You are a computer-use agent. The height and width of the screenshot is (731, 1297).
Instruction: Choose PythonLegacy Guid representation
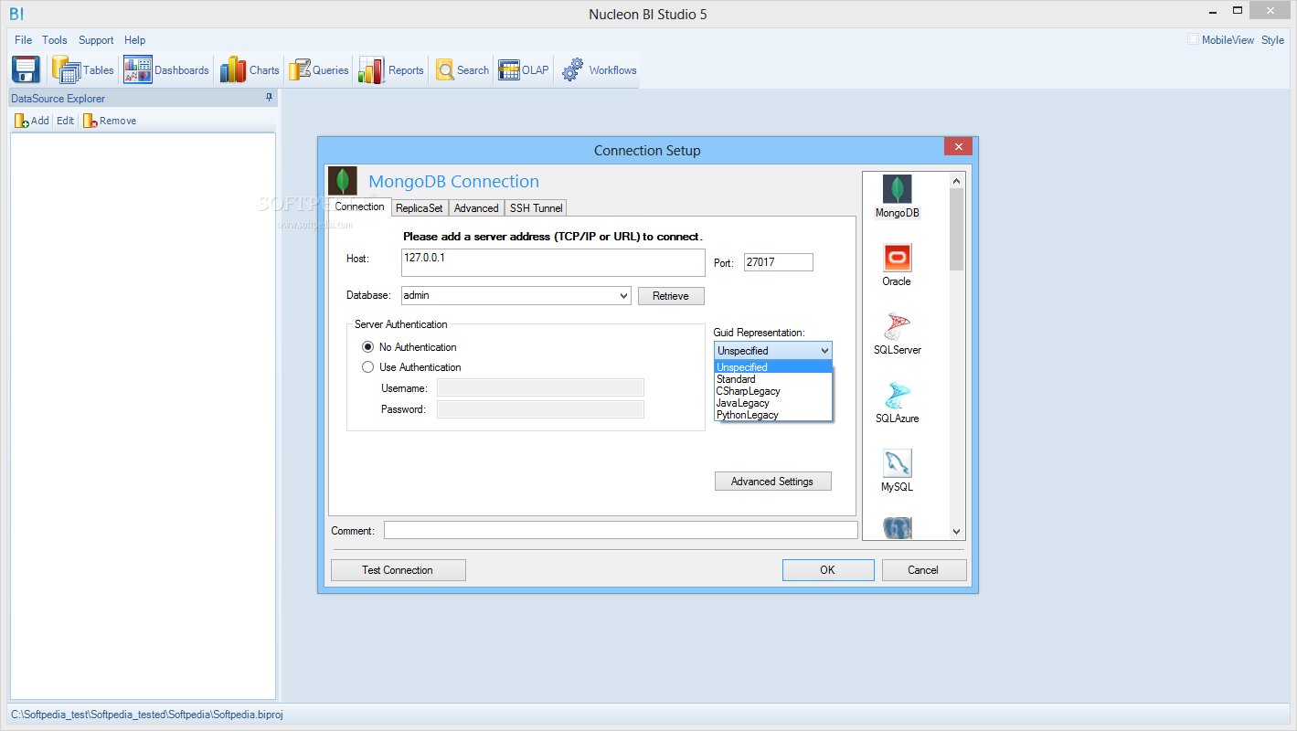(x=773, y=415)
